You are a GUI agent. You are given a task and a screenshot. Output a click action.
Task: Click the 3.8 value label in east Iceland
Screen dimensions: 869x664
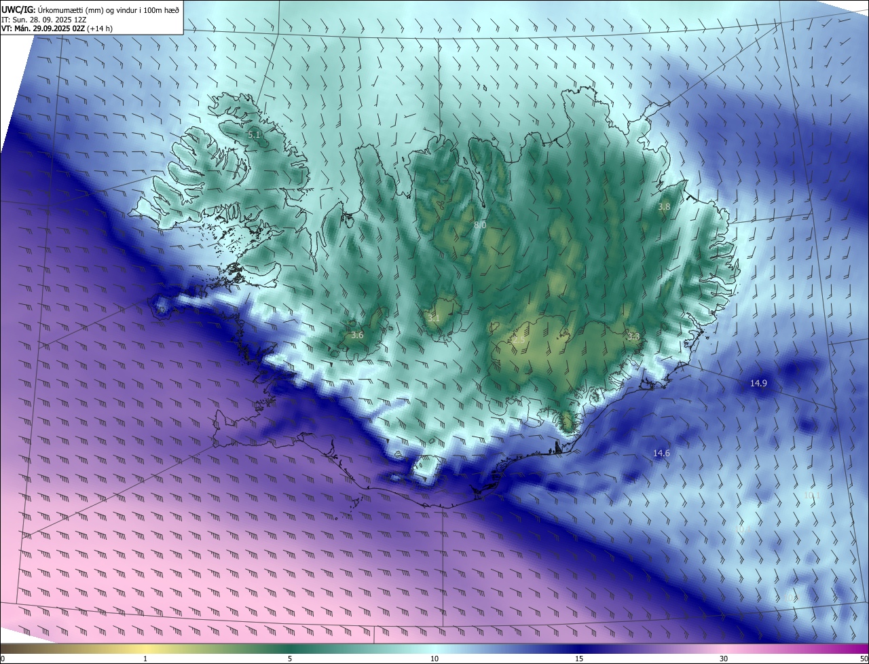click(x=665, y=206)
